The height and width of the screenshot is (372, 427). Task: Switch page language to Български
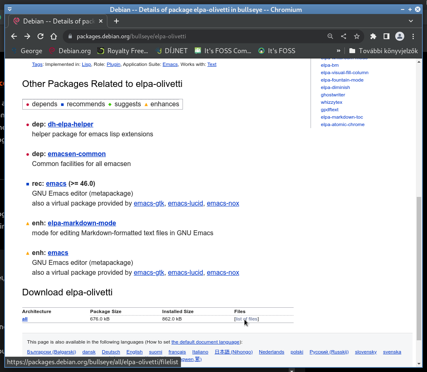click(x=52, y=352)
